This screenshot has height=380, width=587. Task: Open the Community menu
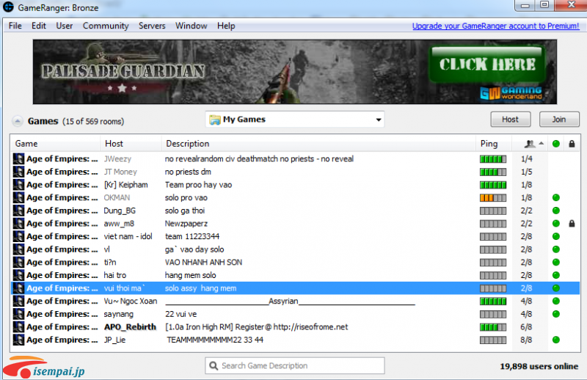pos(105,26)
